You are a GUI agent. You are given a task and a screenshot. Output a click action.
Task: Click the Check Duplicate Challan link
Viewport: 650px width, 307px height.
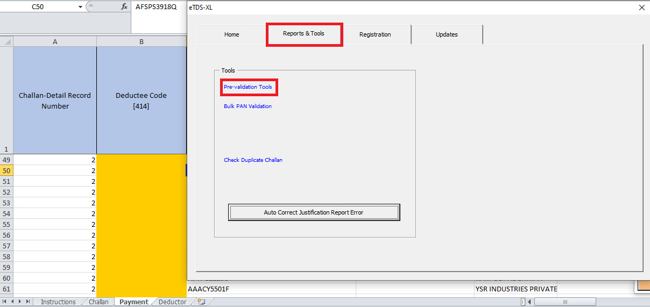coord(253,160)
